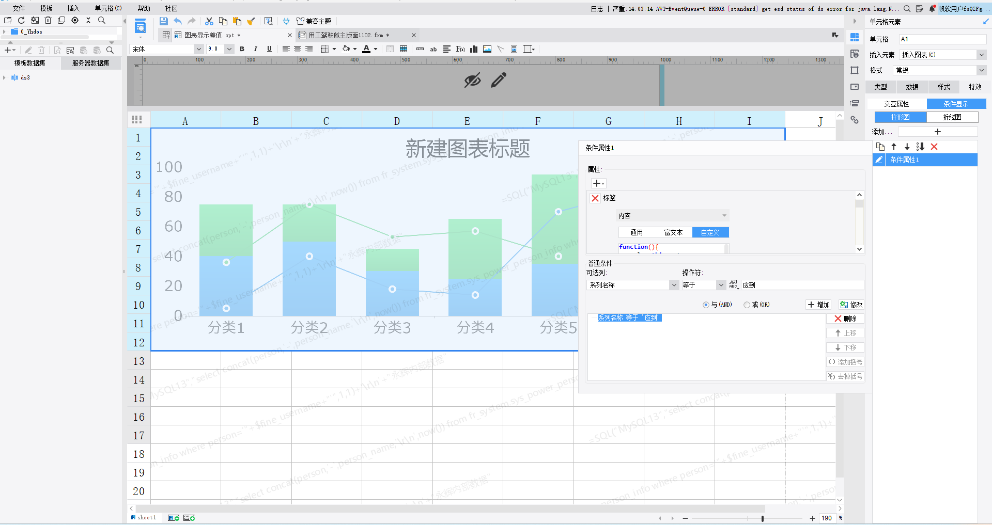Click the 删除 button
The height and width of the screenshot is (525, 992).
point(845,319)
